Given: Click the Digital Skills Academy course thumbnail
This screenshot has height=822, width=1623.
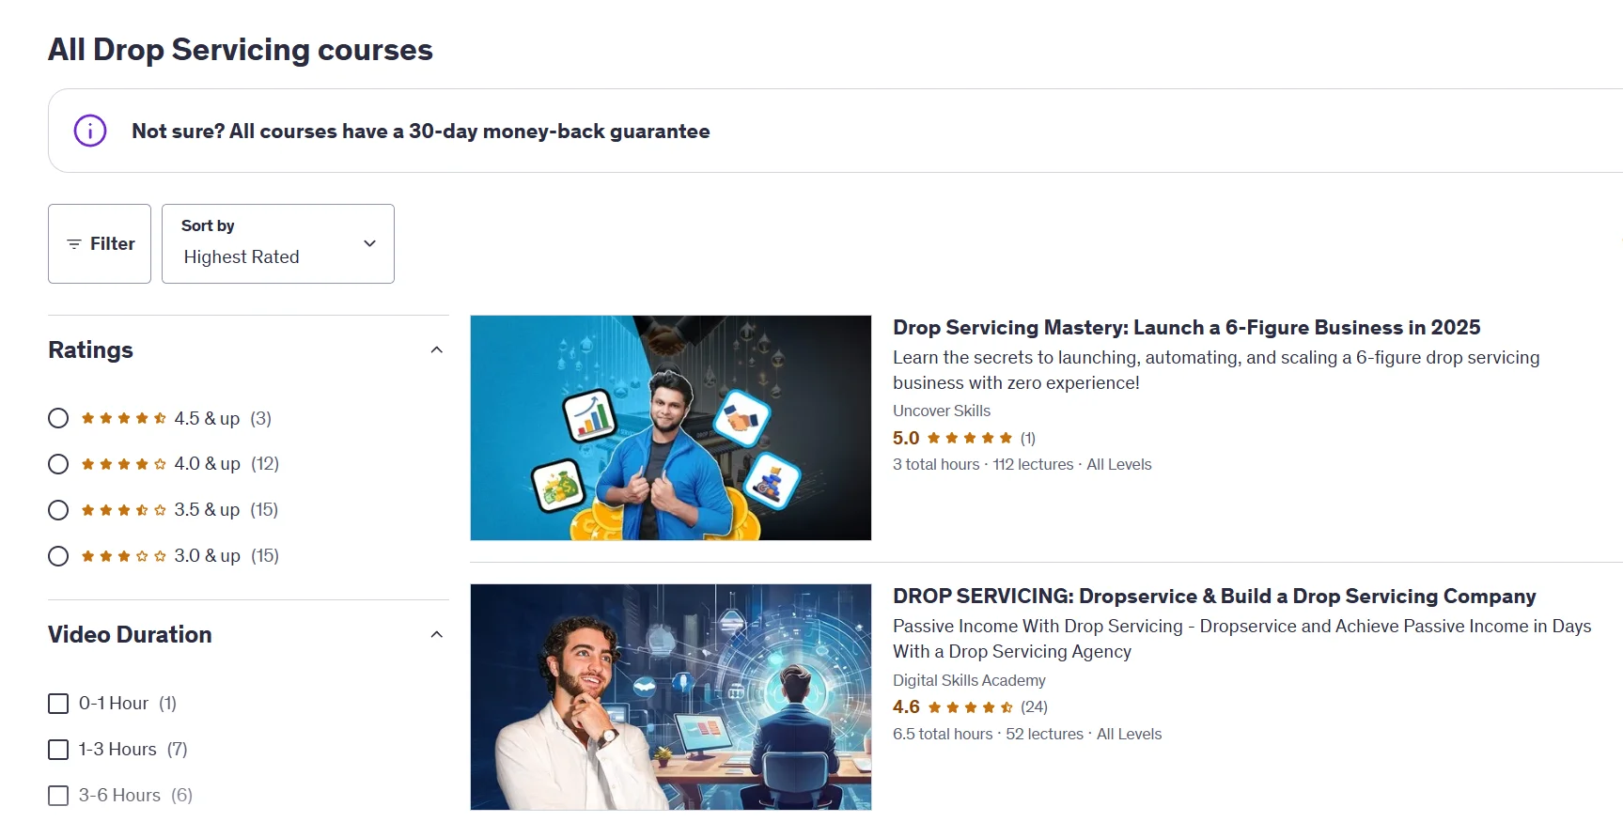Looking at the screenshot, I should 671,697.
